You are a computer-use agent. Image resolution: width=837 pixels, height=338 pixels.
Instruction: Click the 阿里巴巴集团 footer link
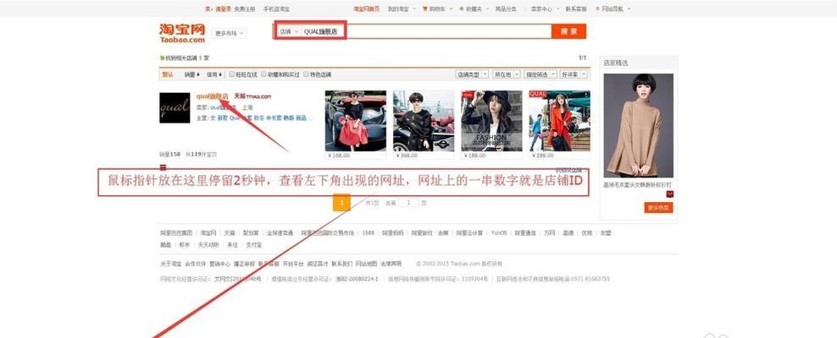tap(176, 233)
